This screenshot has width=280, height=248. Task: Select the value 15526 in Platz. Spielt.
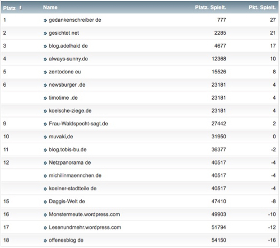tap(219, 72)
